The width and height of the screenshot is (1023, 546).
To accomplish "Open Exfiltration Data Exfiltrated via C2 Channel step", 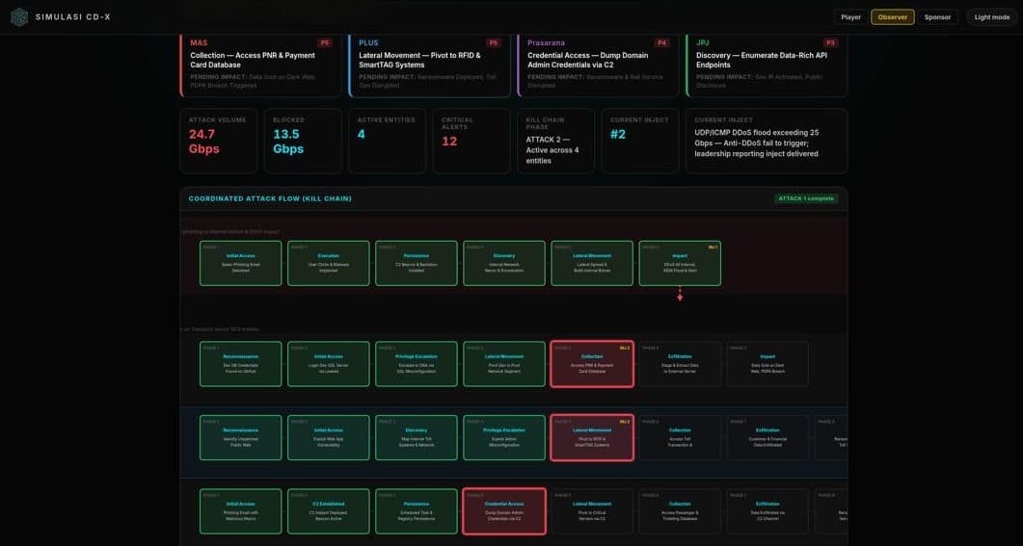I will pyautogui.click(x=767, y=511).
